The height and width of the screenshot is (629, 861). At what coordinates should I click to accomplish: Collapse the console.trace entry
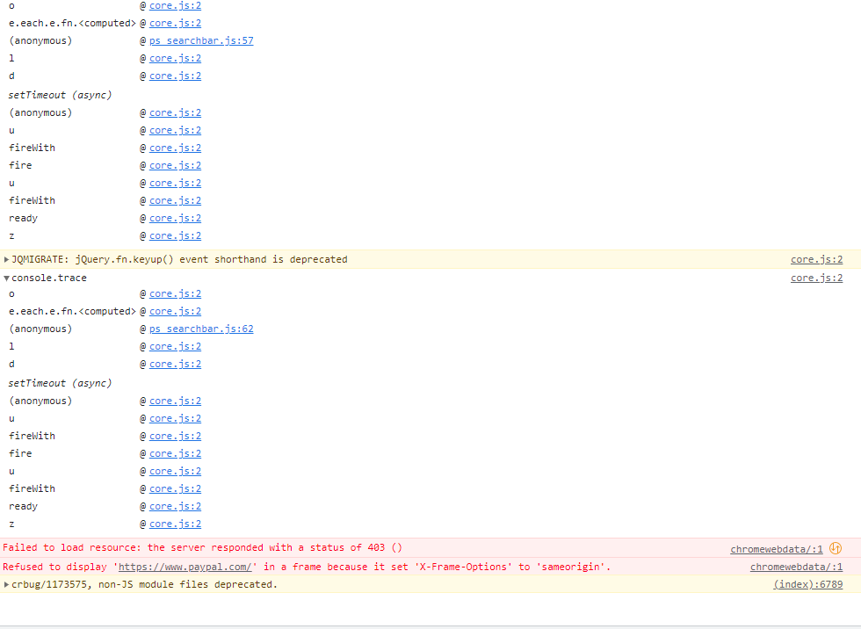[x=7, y=278]
